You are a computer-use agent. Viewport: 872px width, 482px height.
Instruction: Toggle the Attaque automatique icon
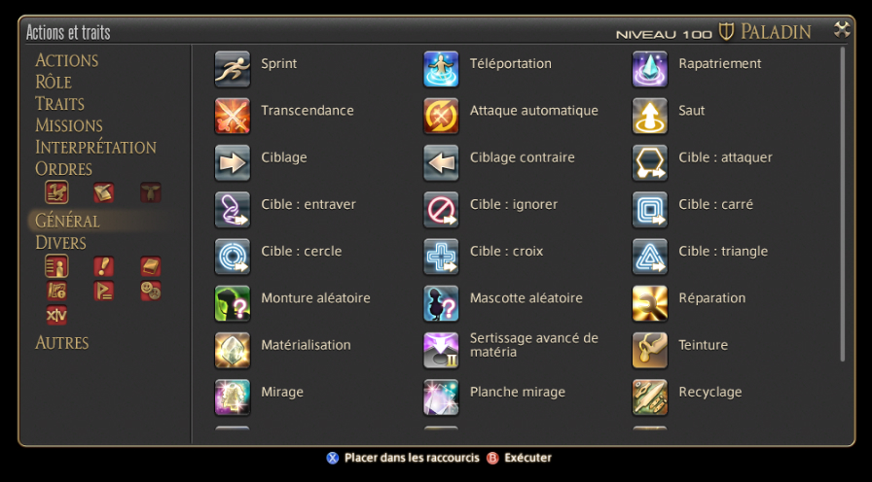click(441, 116)
